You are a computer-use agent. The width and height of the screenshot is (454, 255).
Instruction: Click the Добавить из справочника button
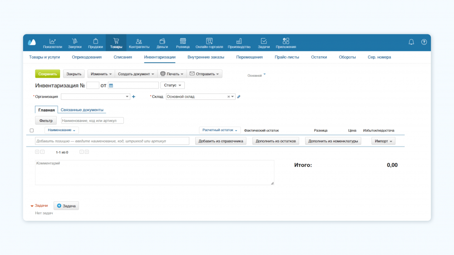(221, 141)
